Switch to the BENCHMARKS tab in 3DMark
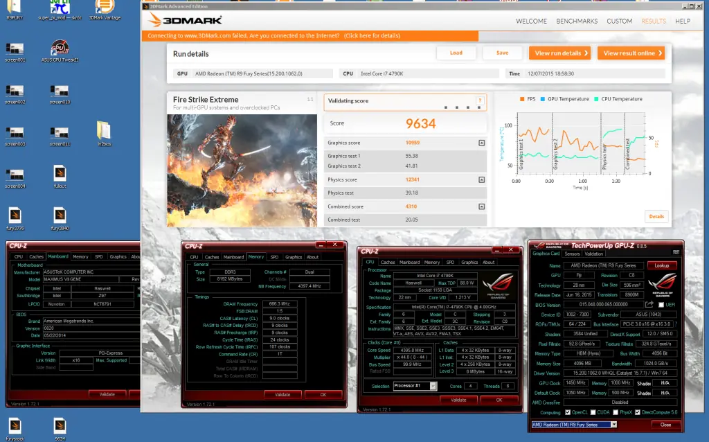This screenshot has height=442, width=709. coord(576,21)
